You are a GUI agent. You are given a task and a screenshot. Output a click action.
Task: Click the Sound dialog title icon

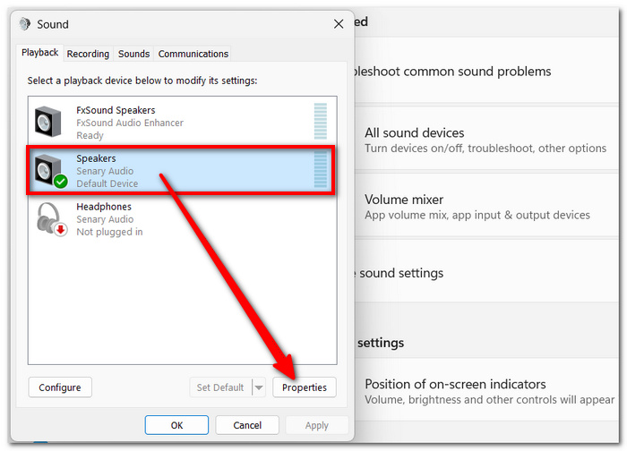coord(25,24)
